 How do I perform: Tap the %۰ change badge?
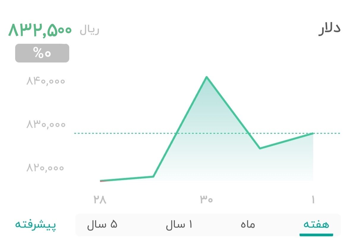(x=42, y=53)
